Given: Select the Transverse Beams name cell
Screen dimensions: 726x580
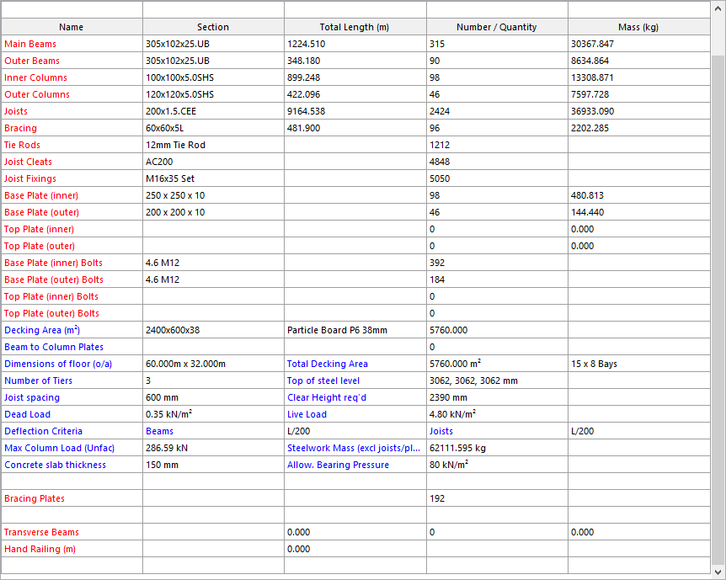Looking at the screenshot, I should [x=72, y=532].
